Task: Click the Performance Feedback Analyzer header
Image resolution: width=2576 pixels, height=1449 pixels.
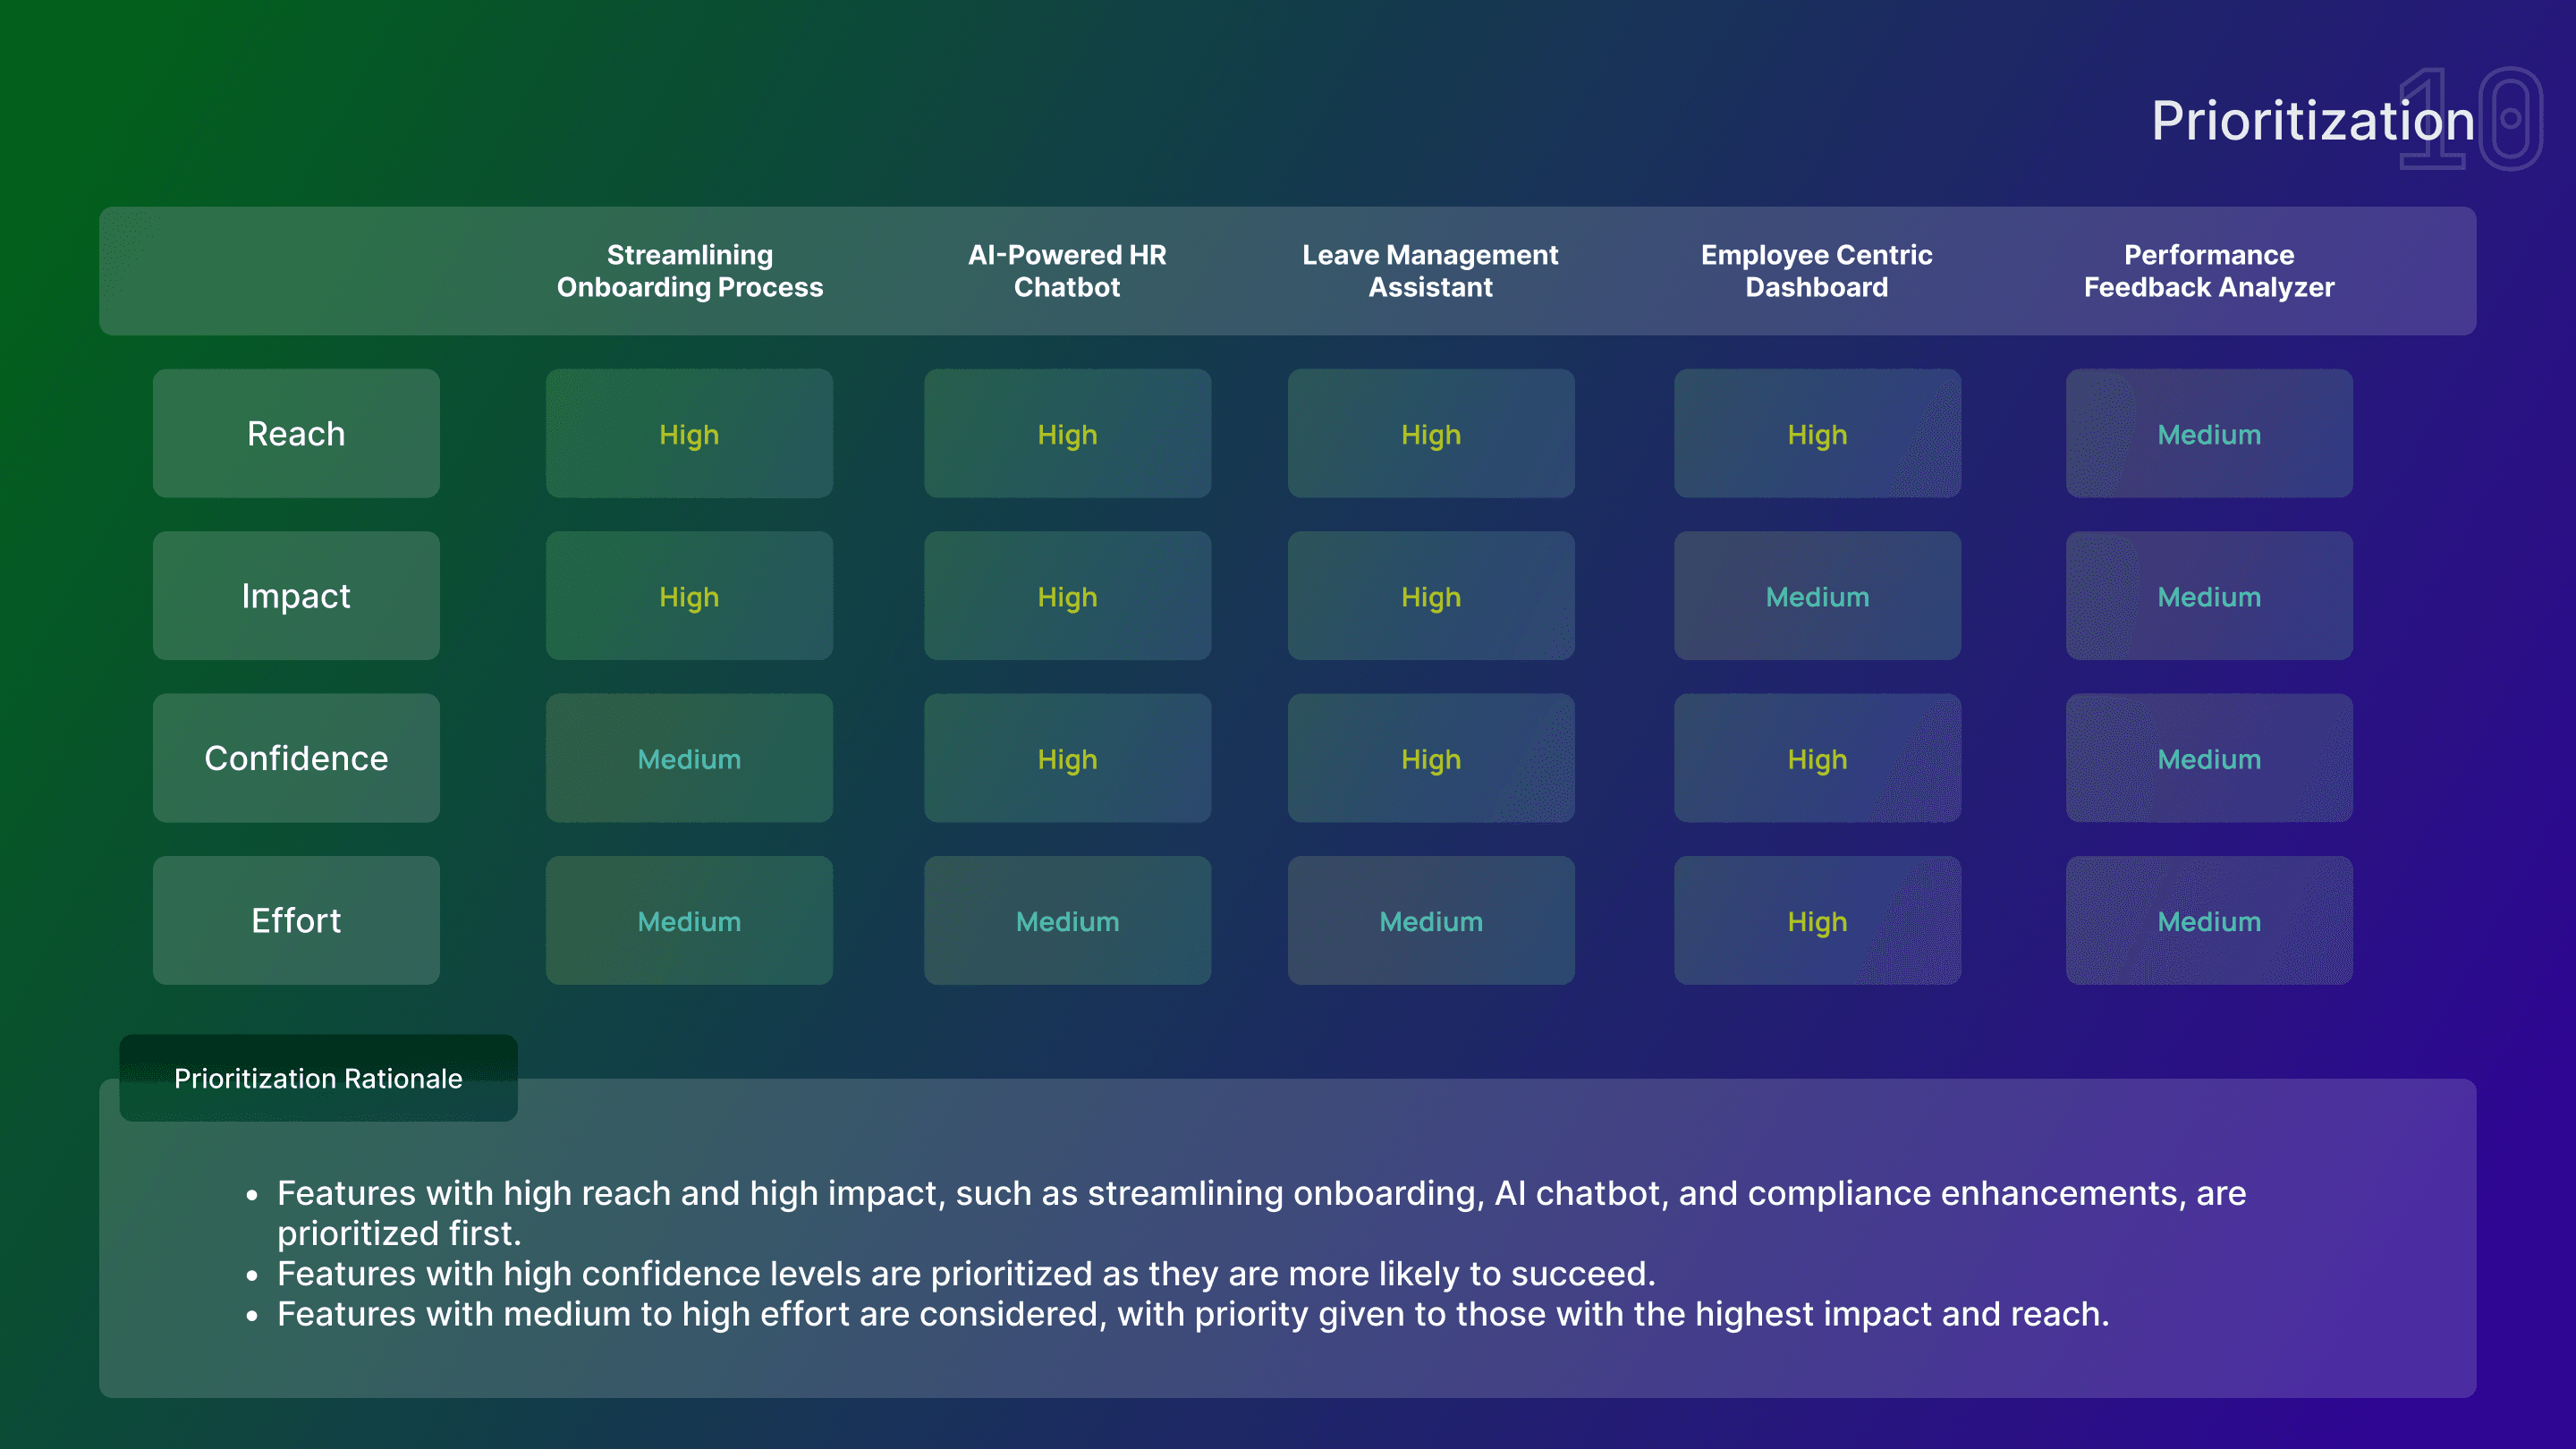Action: tap(2209, 271)
